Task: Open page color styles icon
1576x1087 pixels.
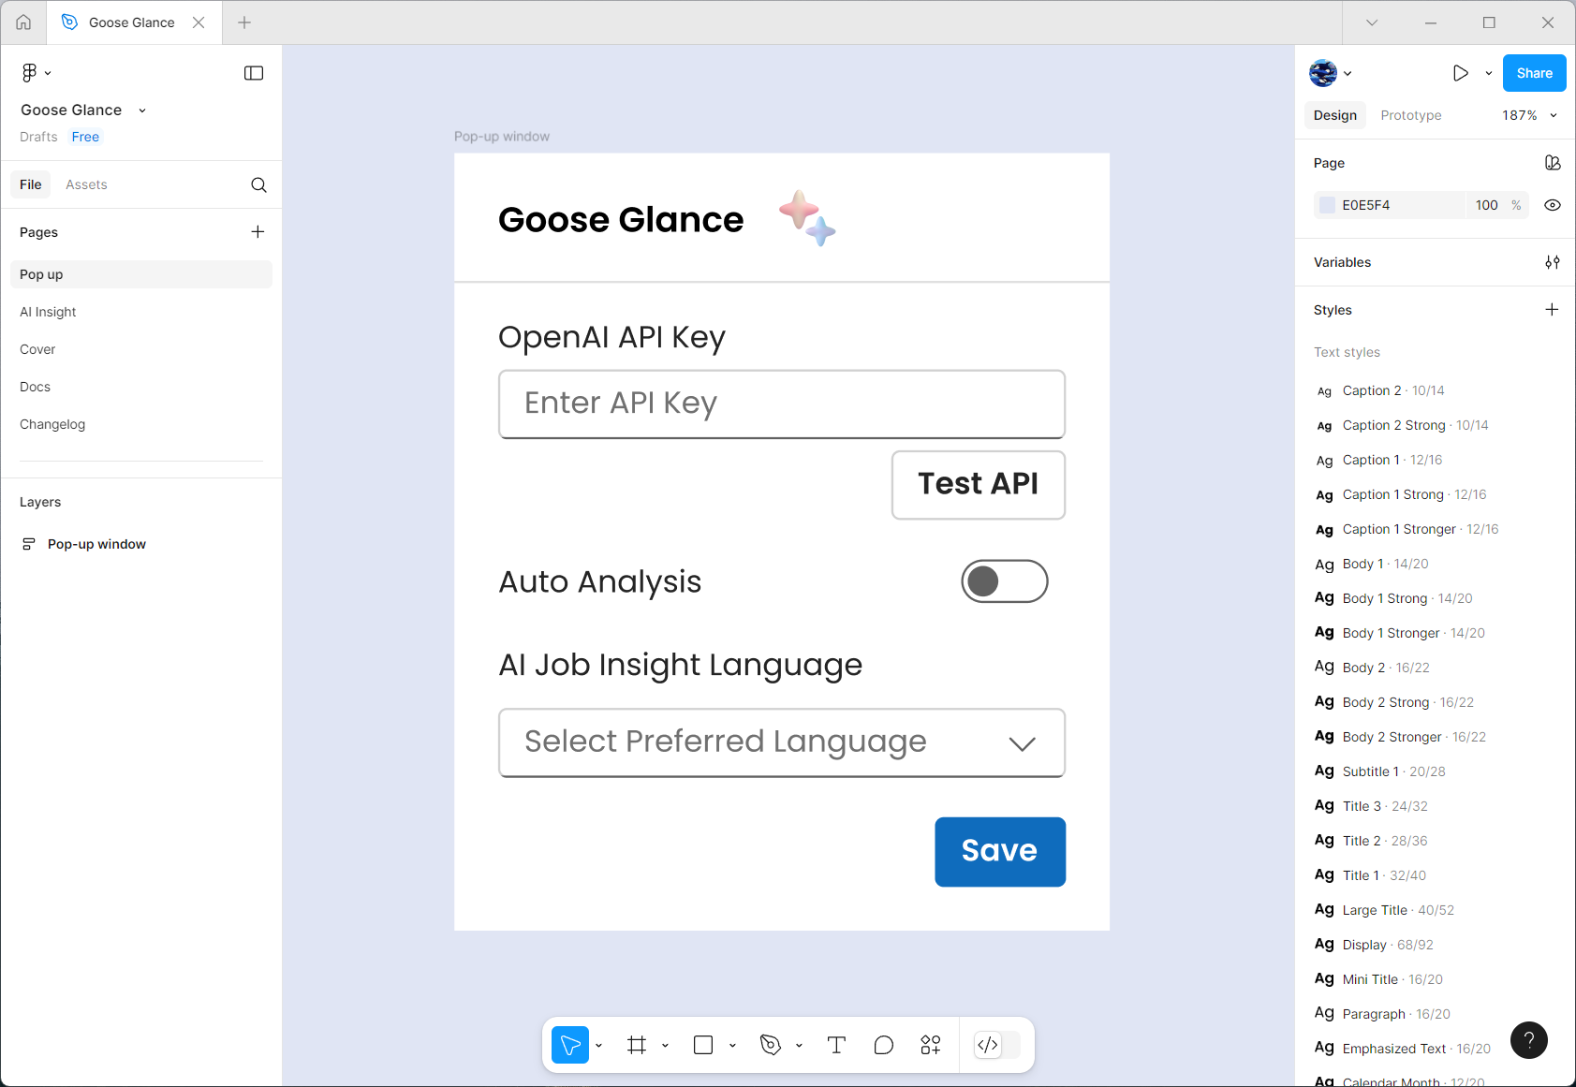Action: (1553, 163)
